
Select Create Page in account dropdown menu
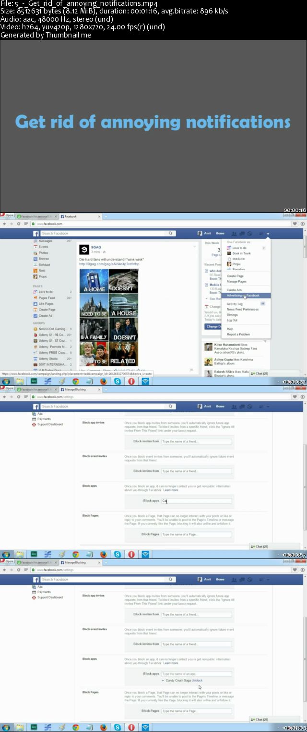click(235, 276)
